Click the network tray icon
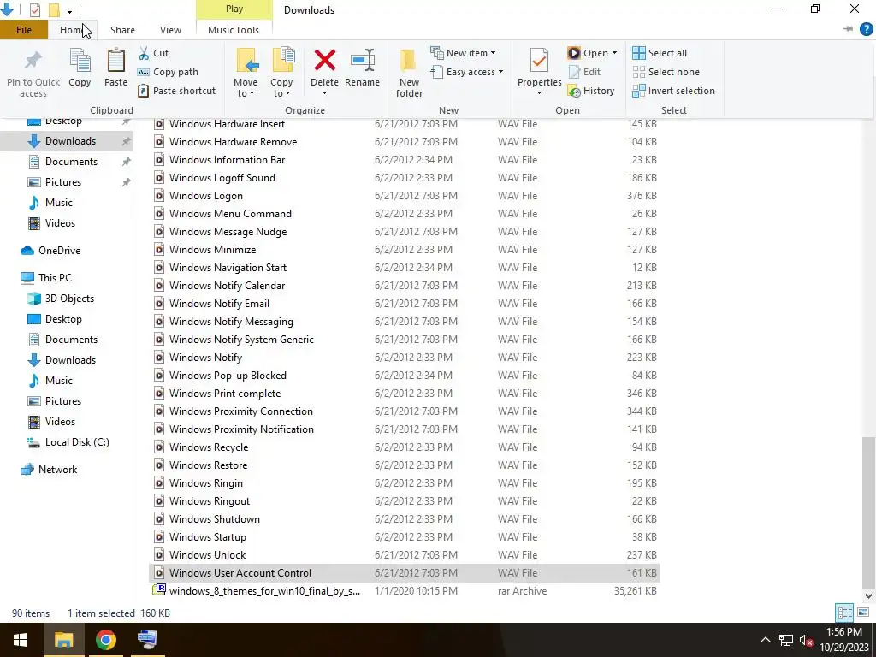 tap(786, 640)
